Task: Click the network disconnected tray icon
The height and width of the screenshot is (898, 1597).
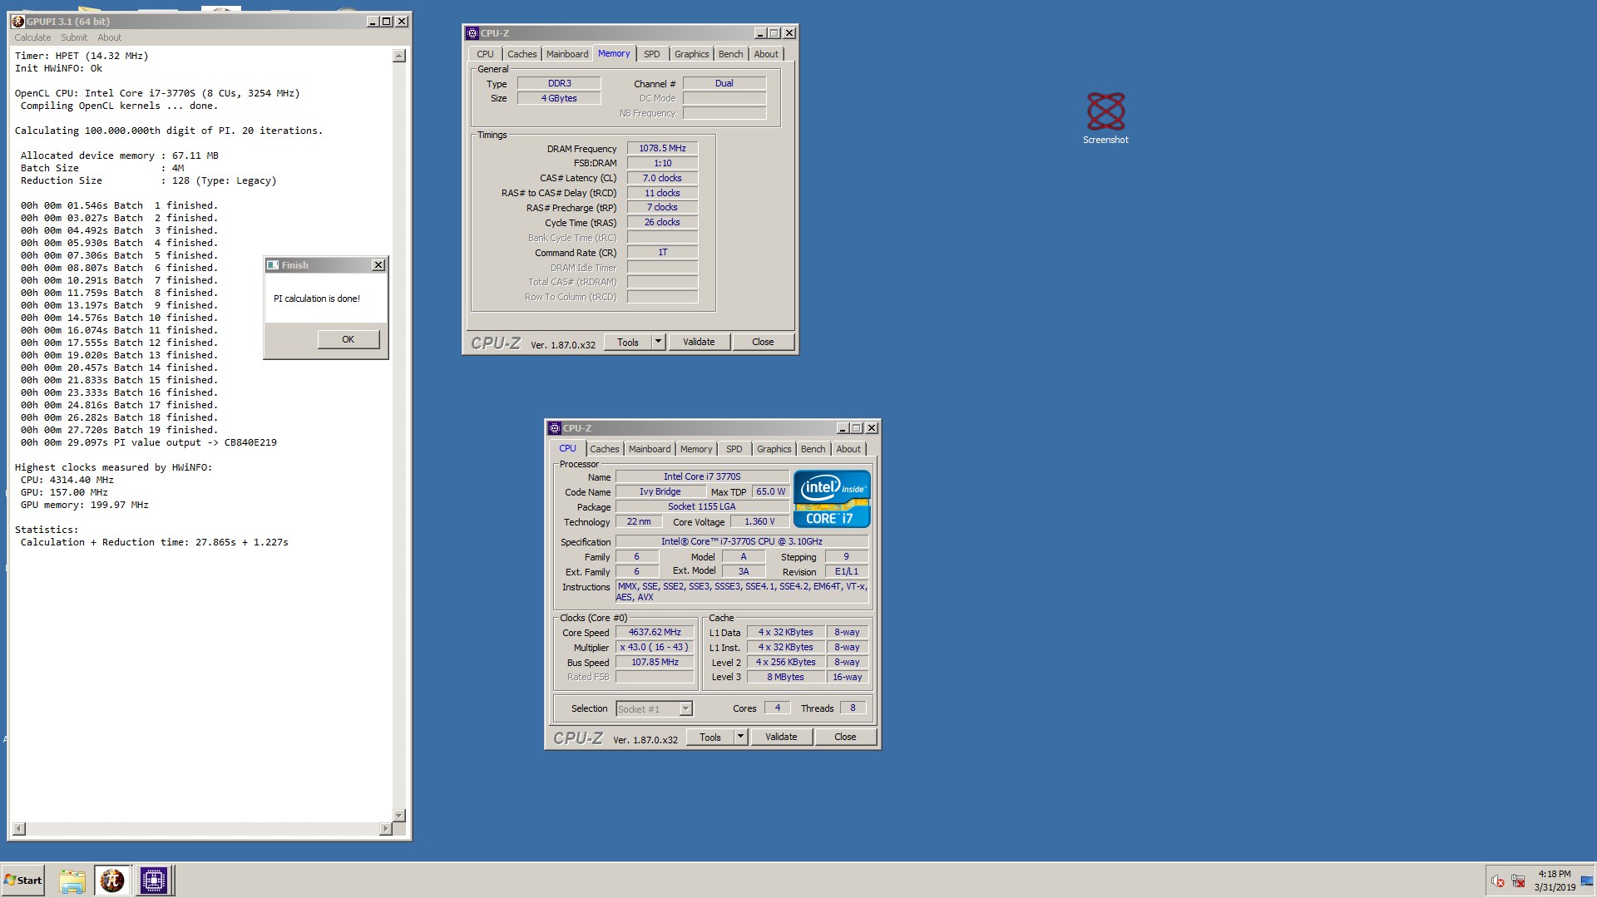Action: (x=1518, y=881)
